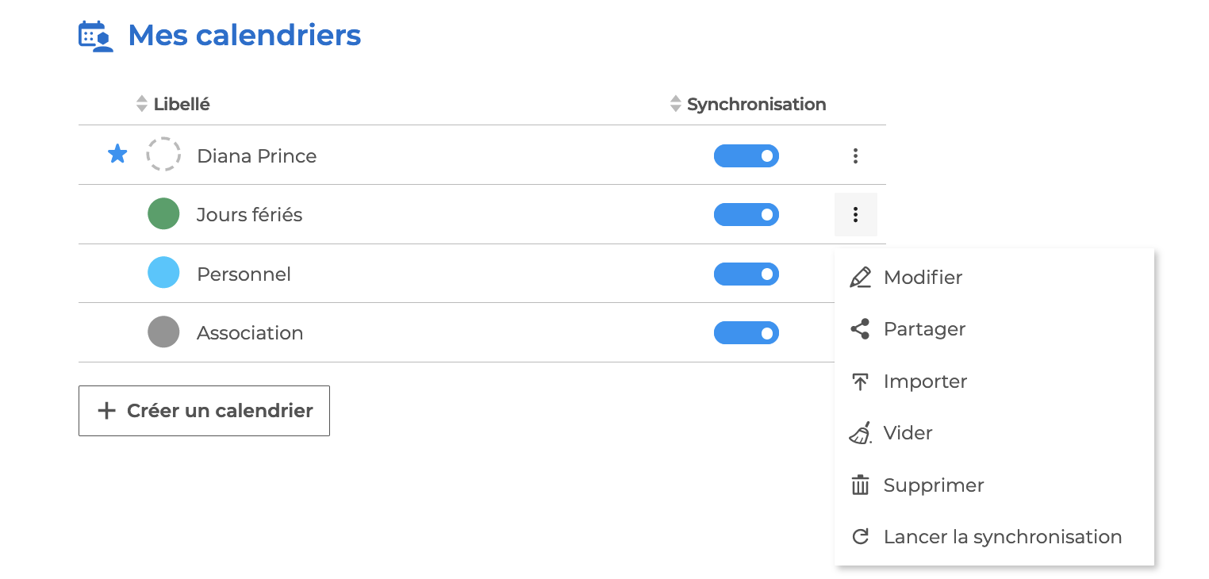The height and width of the screenshot is (579, 1209).
Task: Click the Importer upload arrow icon
Action: 860,382
